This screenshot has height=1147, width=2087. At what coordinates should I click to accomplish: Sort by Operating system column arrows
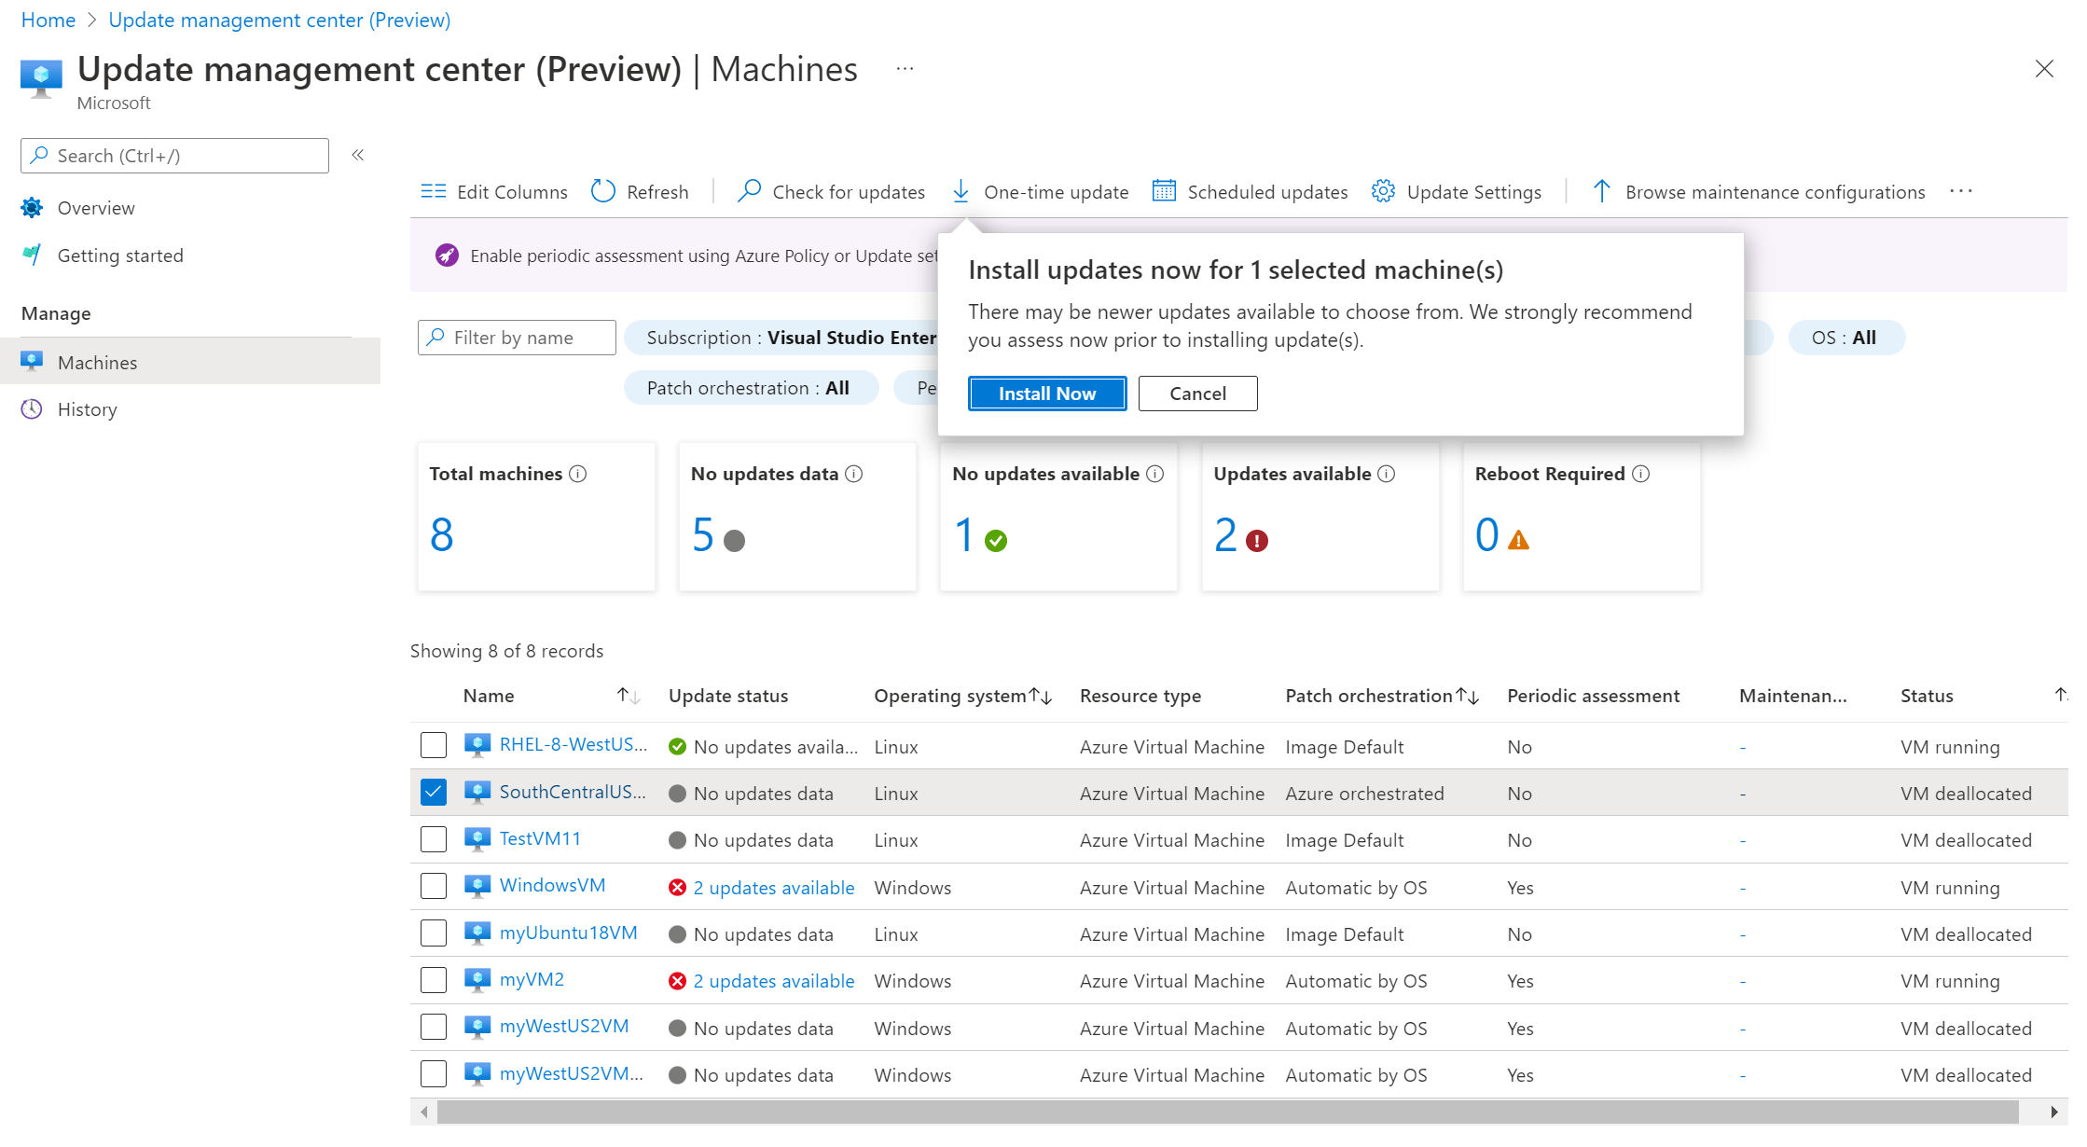[x=1041, y=697]
